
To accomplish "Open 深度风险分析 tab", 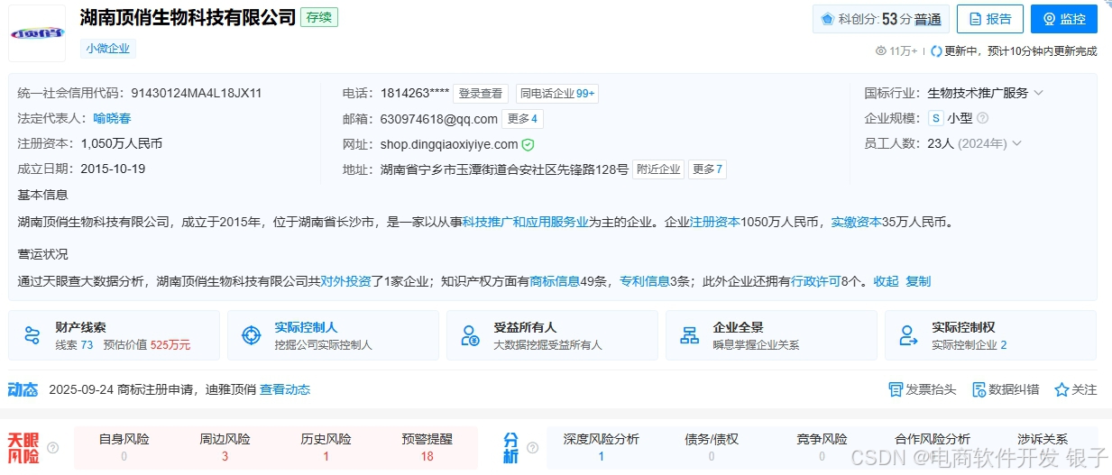I will [601, 447].
